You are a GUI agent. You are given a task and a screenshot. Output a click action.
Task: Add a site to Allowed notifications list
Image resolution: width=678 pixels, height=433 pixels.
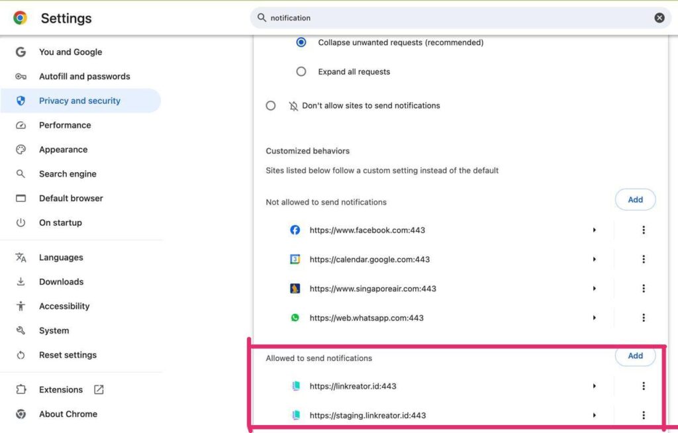pyautogui.click(x=635, y=356)
